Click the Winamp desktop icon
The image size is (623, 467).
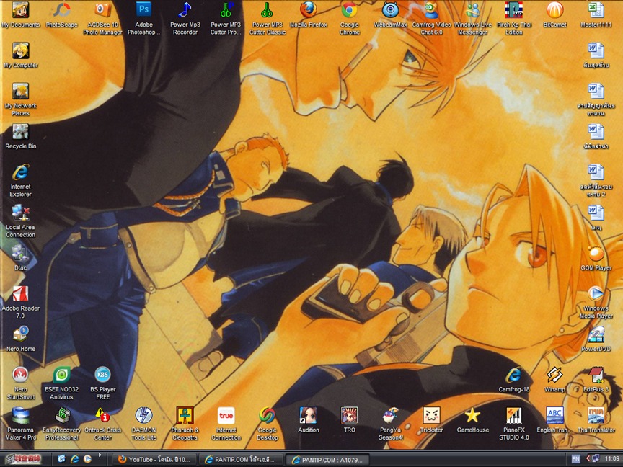tap(554, 380)
